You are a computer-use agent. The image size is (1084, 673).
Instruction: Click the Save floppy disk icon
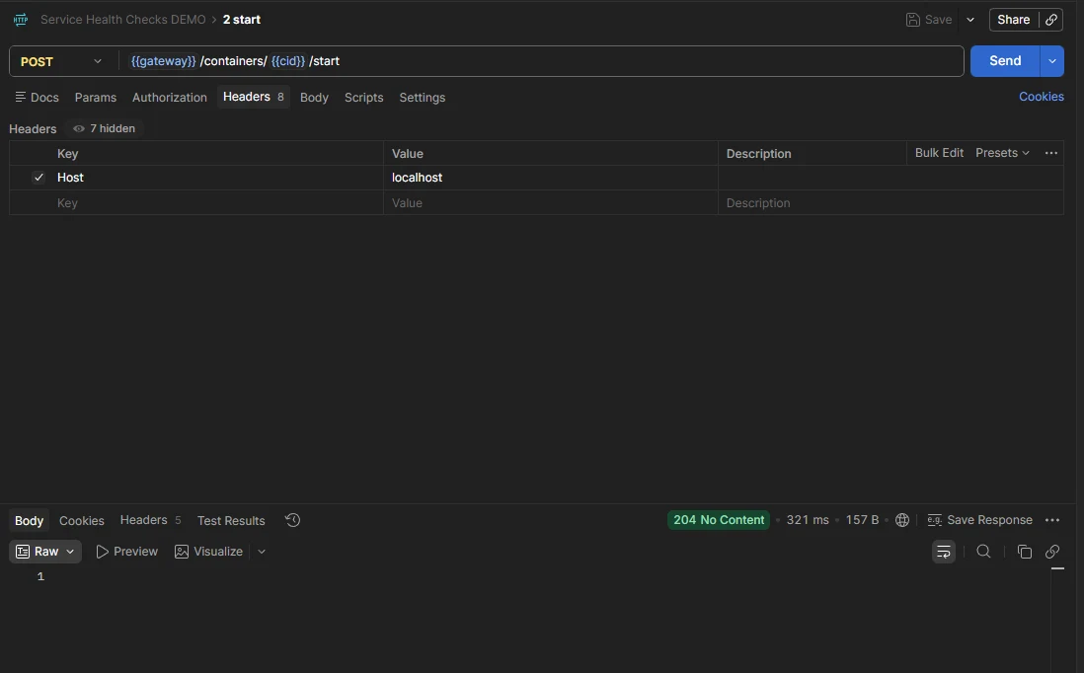[x=912, y=20]
